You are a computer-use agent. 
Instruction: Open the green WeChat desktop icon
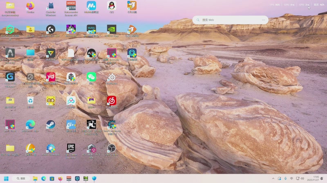tap(91, 78)
